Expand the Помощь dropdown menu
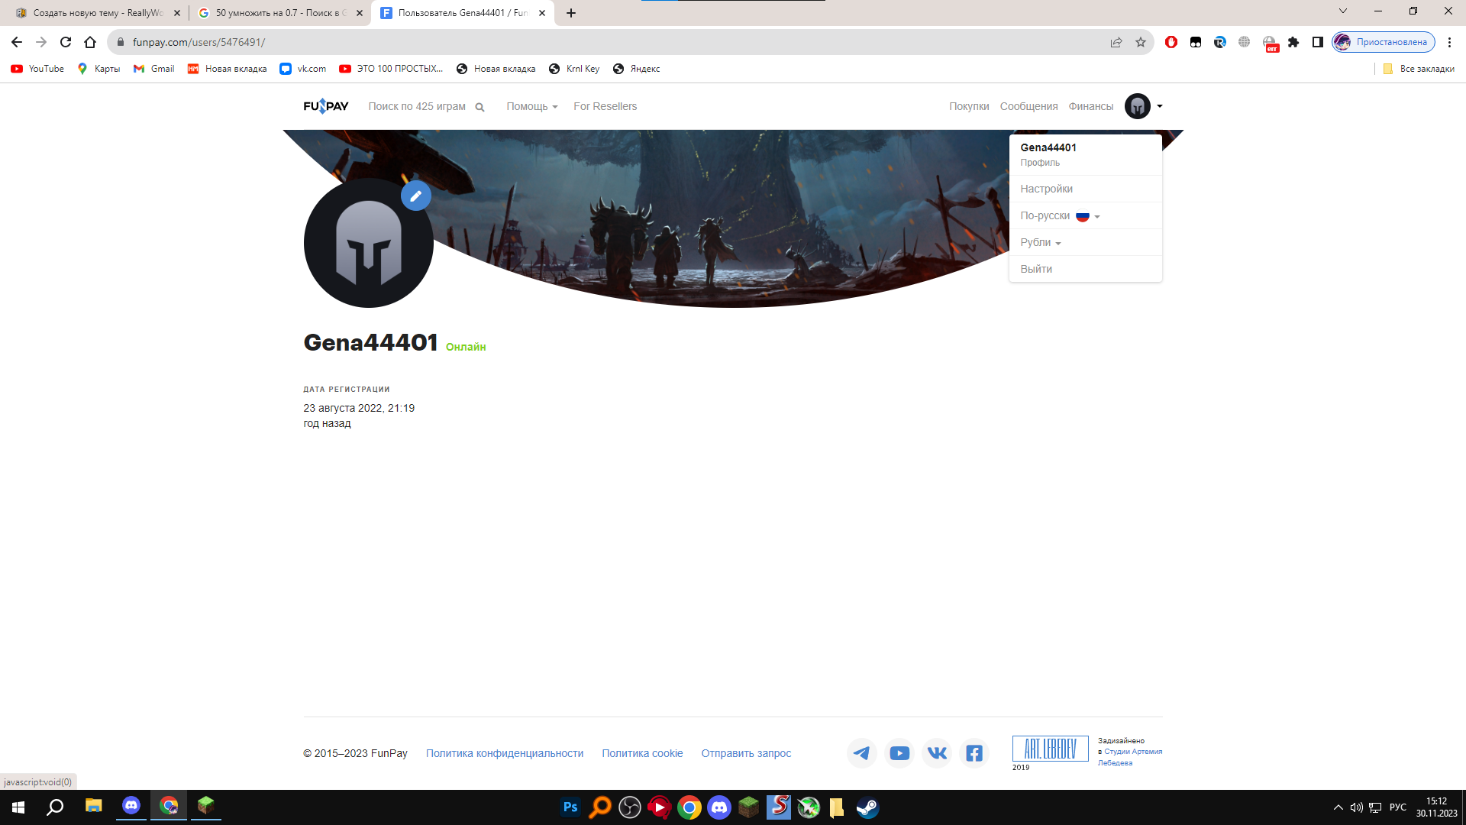The image size is (1466, 825). [x=532, y=106]
